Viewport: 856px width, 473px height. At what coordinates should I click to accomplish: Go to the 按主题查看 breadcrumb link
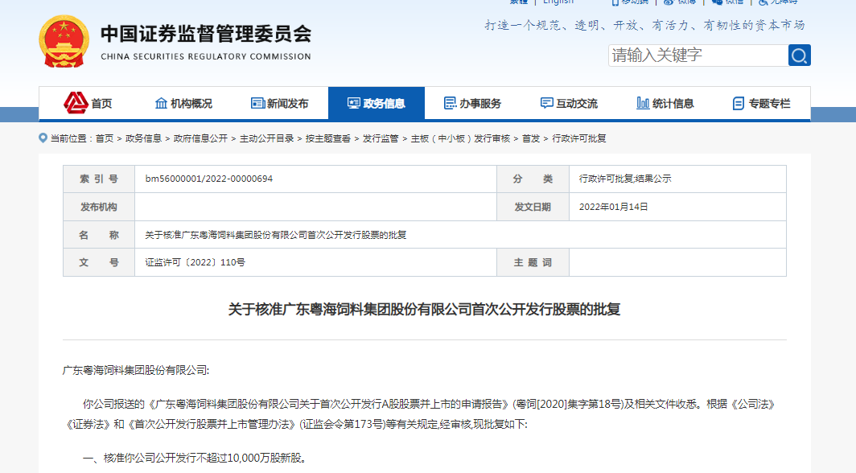pos(328,138)
